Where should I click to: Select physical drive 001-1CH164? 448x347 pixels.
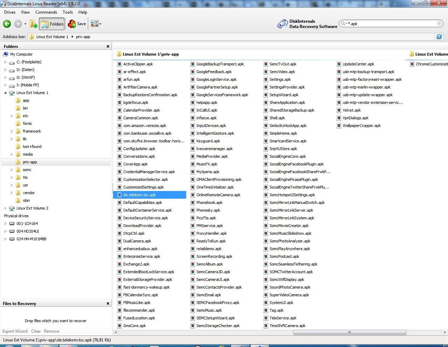[27, 224]
